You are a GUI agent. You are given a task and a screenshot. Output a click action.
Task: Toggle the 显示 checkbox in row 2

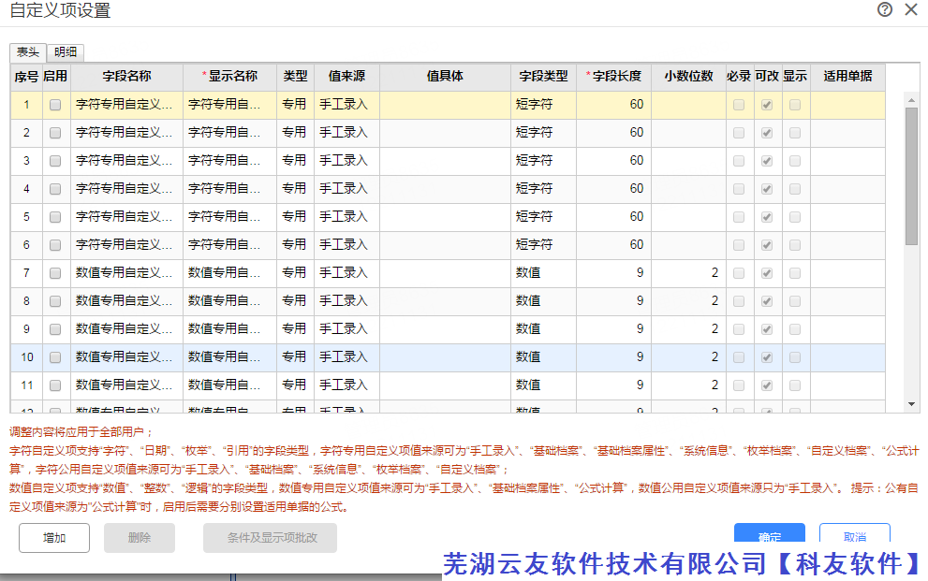tap(795, 133)
